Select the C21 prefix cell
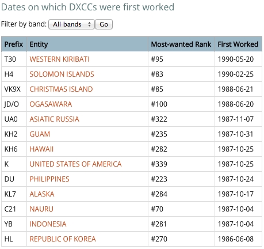Screen dimensions: 264x249 [14, 209]
